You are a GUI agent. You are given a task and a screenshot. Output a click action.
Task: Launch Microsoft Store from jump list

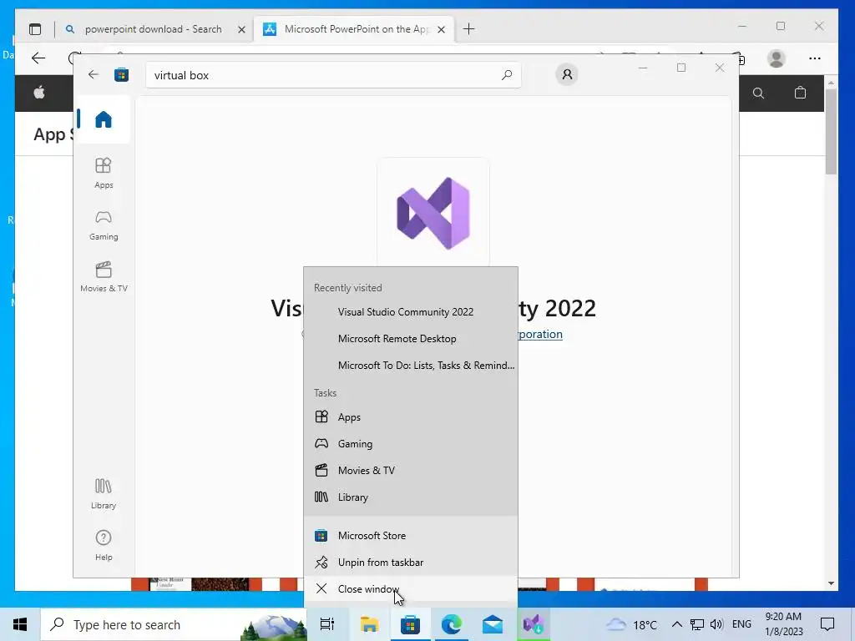click(411, 535)
